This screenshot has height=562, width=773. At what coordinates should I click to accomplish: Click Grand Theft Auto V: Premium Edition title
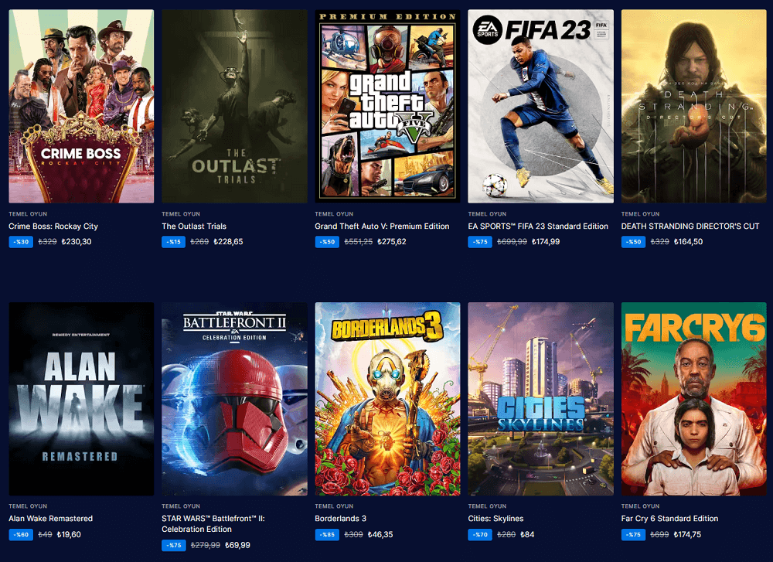pos(382,227)
